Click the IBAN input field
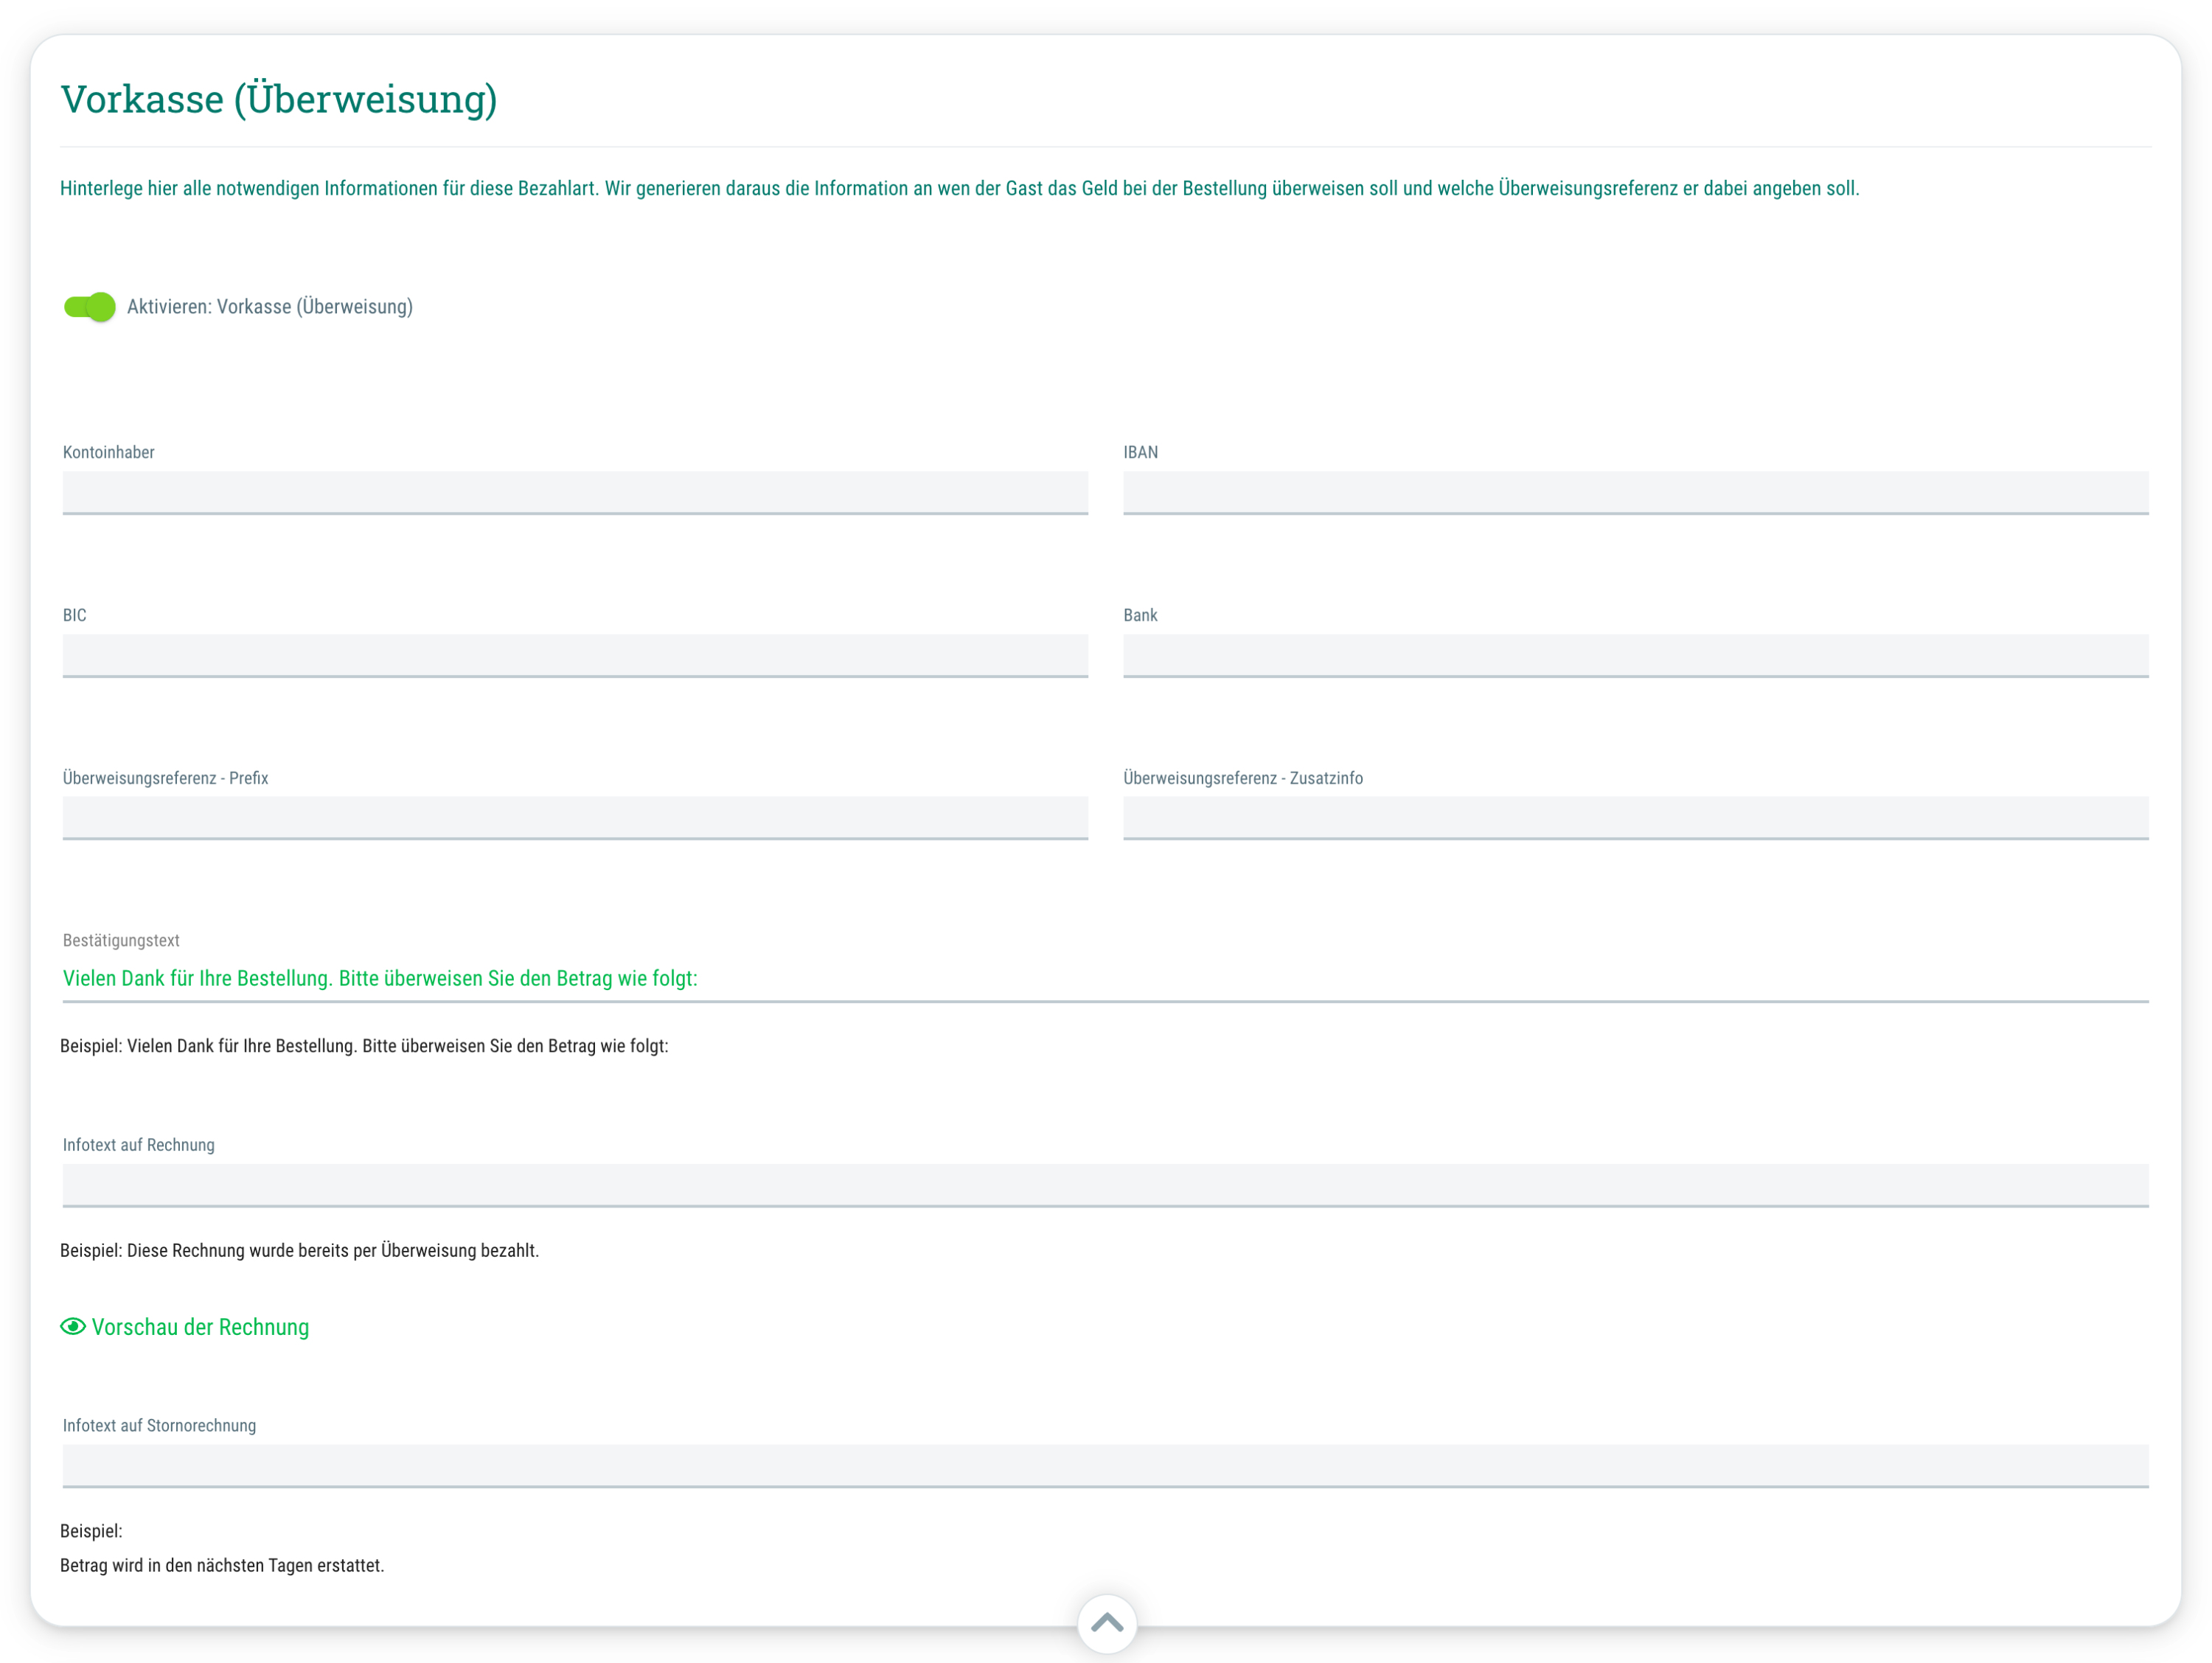2212x1663 pixels. point(1636,493)
